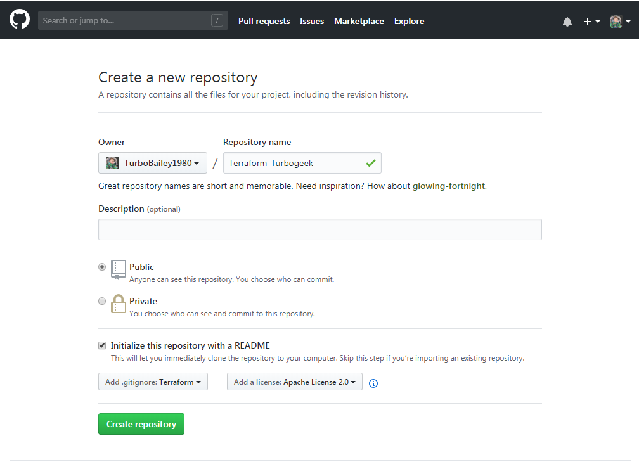This screenshot has height=462, width=639.
Task: Click the Description text field
Action: tap(320, 229)
